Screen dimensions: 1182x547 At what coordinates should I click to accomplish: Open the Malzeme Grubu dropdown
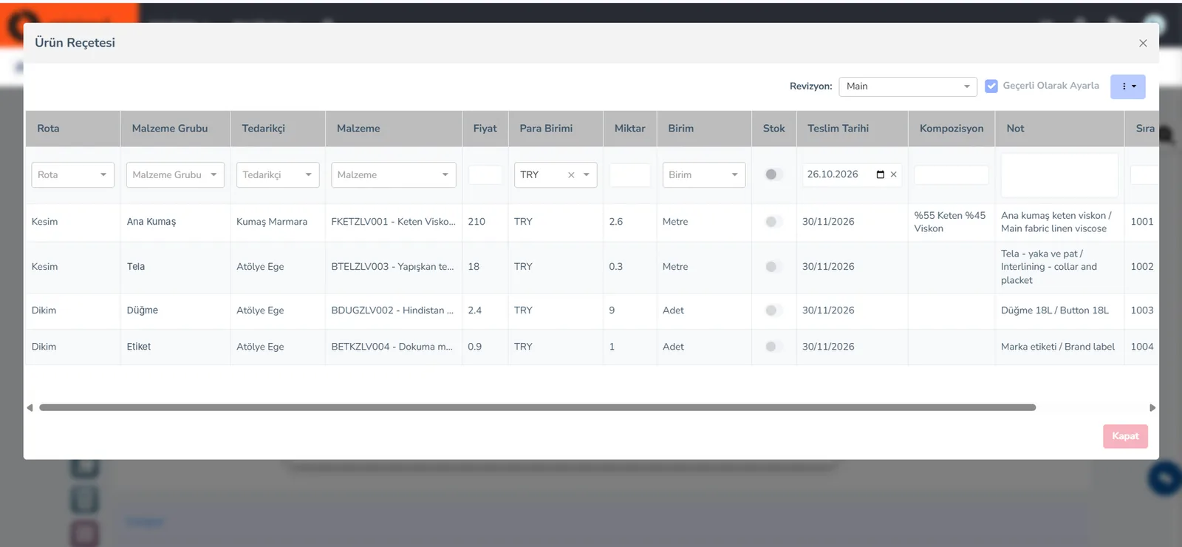point(175,175)
